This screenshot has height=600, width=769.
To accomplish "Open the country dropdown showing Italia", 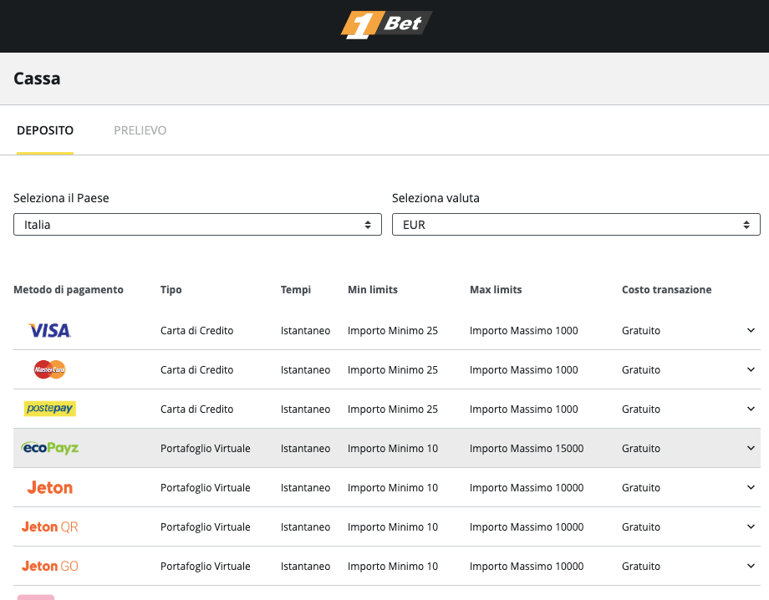I will click(x=197, y=225).
